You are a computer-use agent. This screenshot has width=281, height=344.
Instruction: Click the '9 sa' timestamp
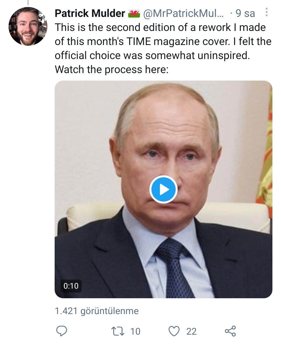click(245, 13)
